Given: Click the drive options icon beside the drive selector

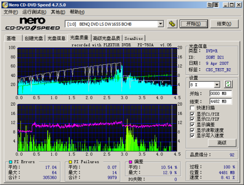Looking at the screenshot, I should (x=172, y=24).
